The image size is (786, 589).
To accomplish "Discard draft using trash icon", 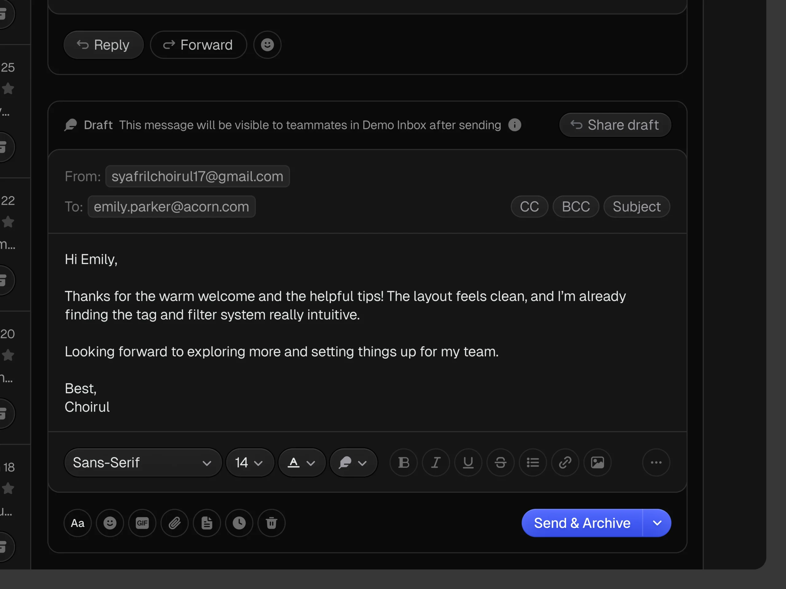I will tap(271, 523).
